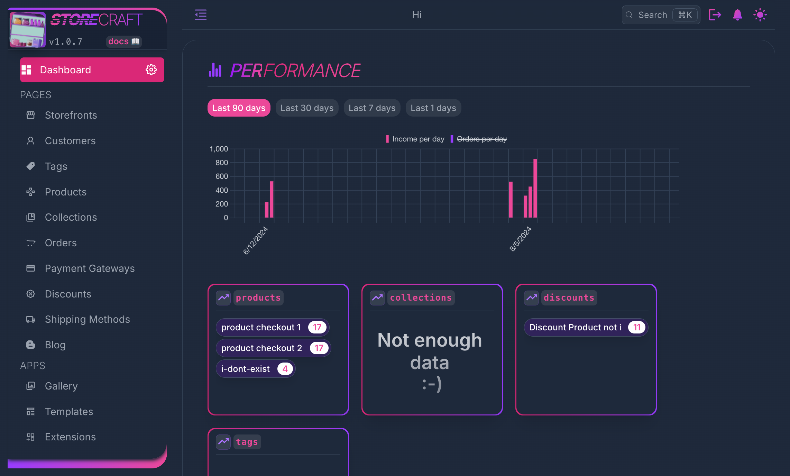790x476 pixels.
Task: Click the Dashboard grid icon
Action: 27,70
